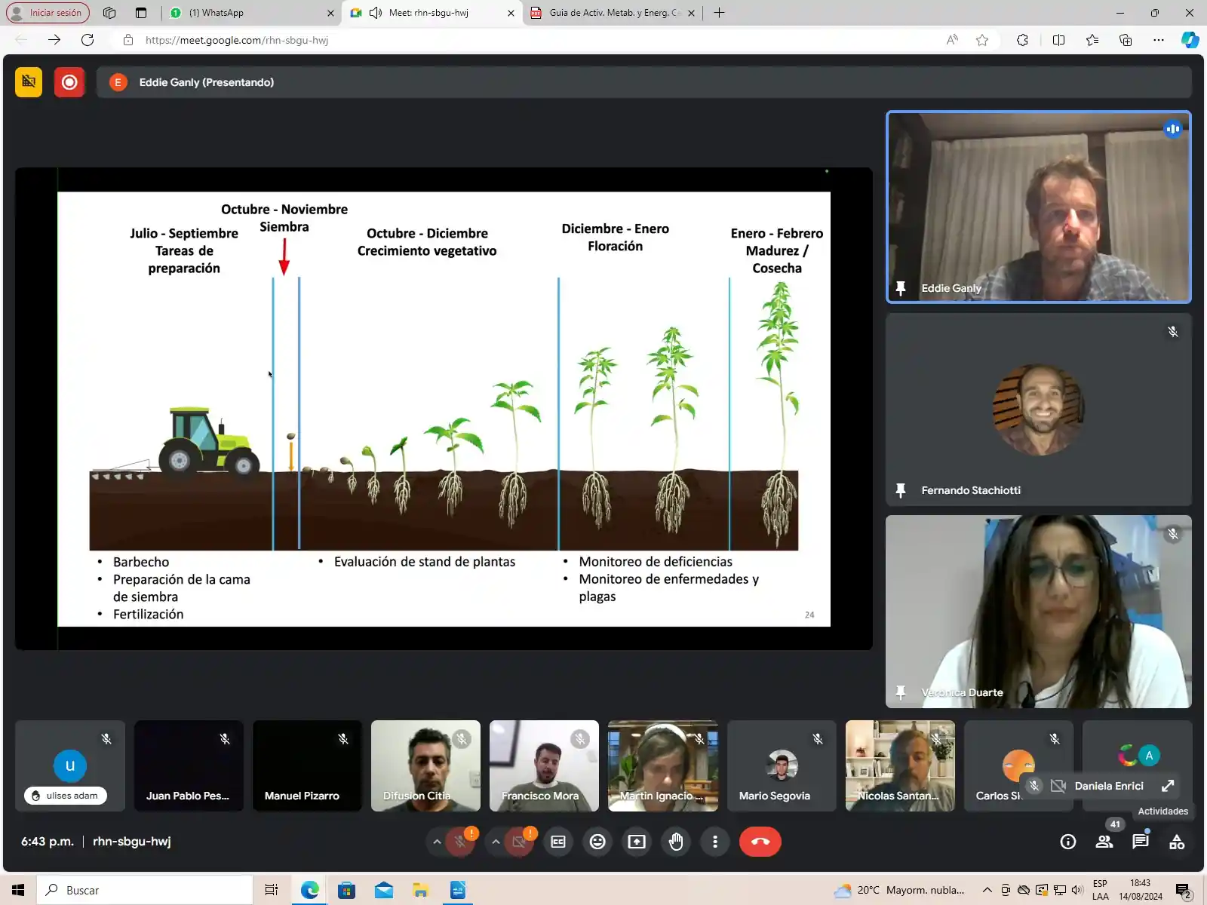The height and width of the screenshot is (905, 1207).
Task: Click the present screen button
Action: [x=637, y=842]
